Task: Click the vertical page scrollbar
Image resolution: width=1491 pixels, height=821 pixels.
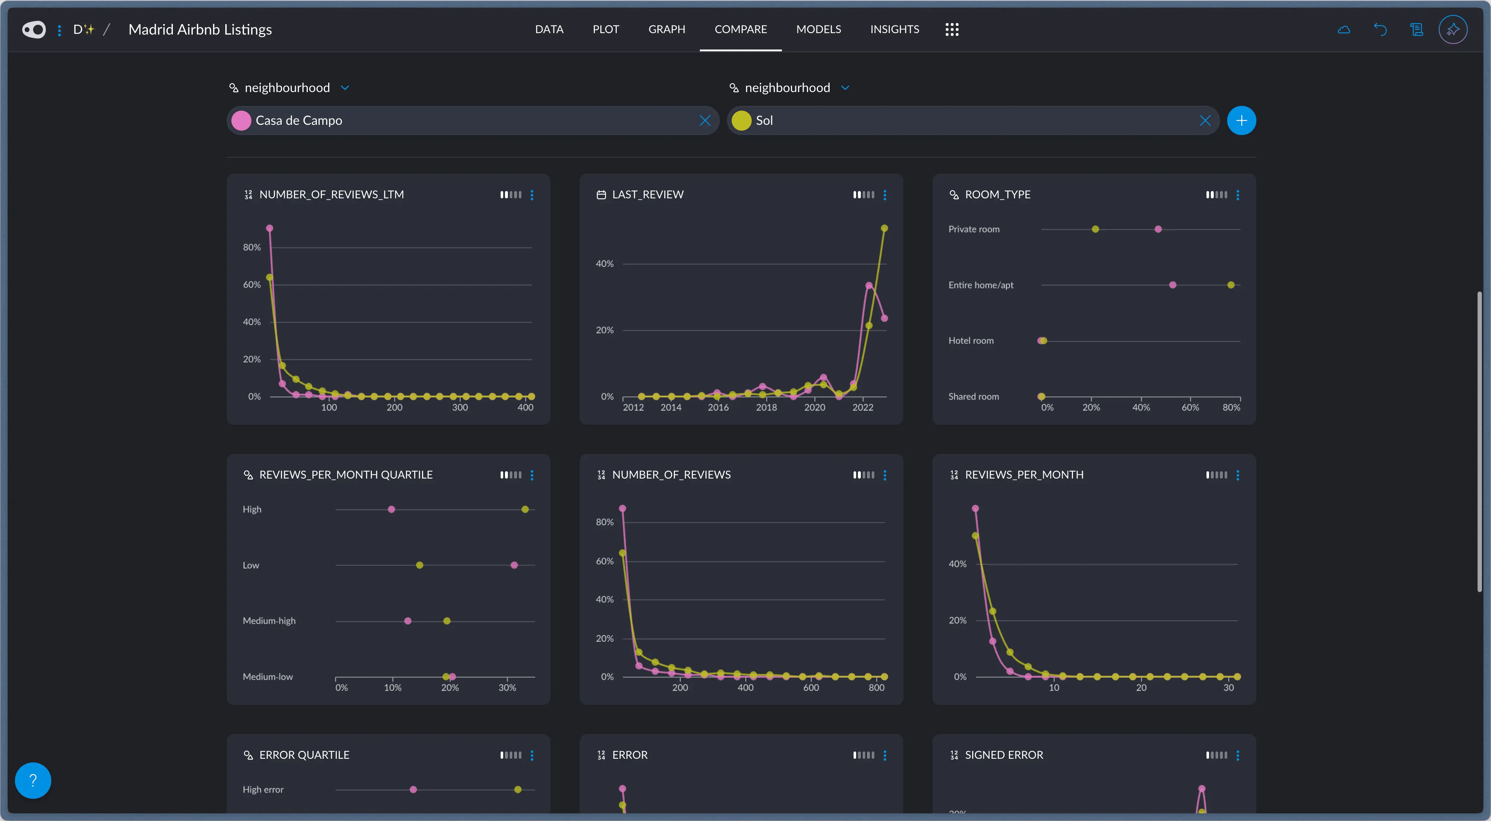Action: (x=1479, y=442)
